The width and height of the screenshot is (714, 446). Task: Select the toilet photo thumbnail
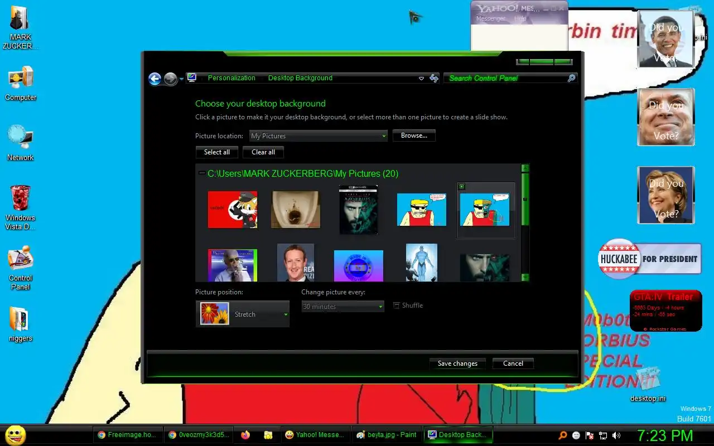[296, 210]
